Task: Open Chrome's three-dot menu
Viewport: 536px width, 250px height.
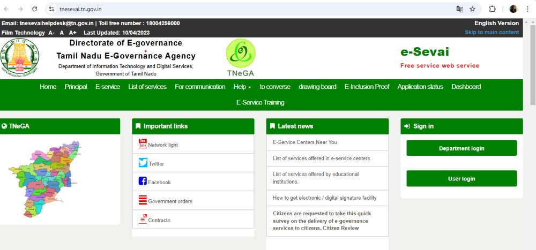Action: pos(527,9)
